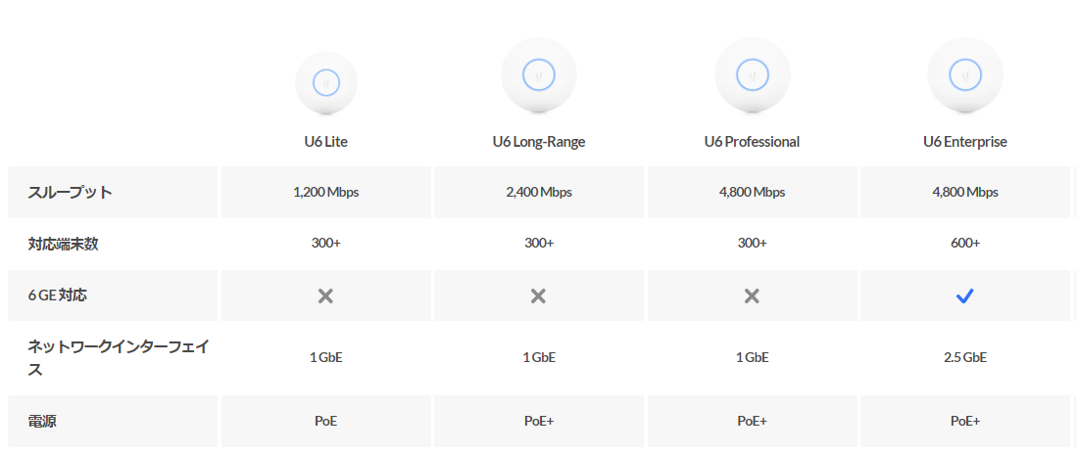Click the 600+ device count cell

pos(965,244)
